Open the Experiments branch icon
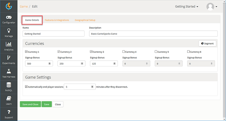 click(x=9, y=58)
